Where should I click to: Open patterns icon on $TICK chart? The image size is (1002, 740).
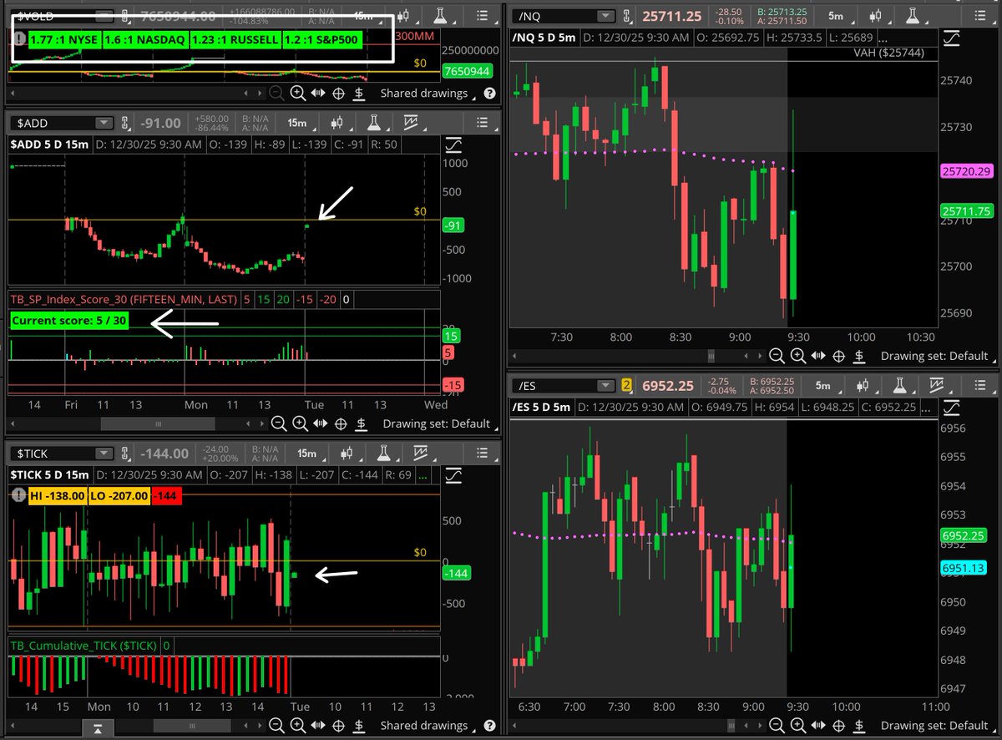point(422,454)
